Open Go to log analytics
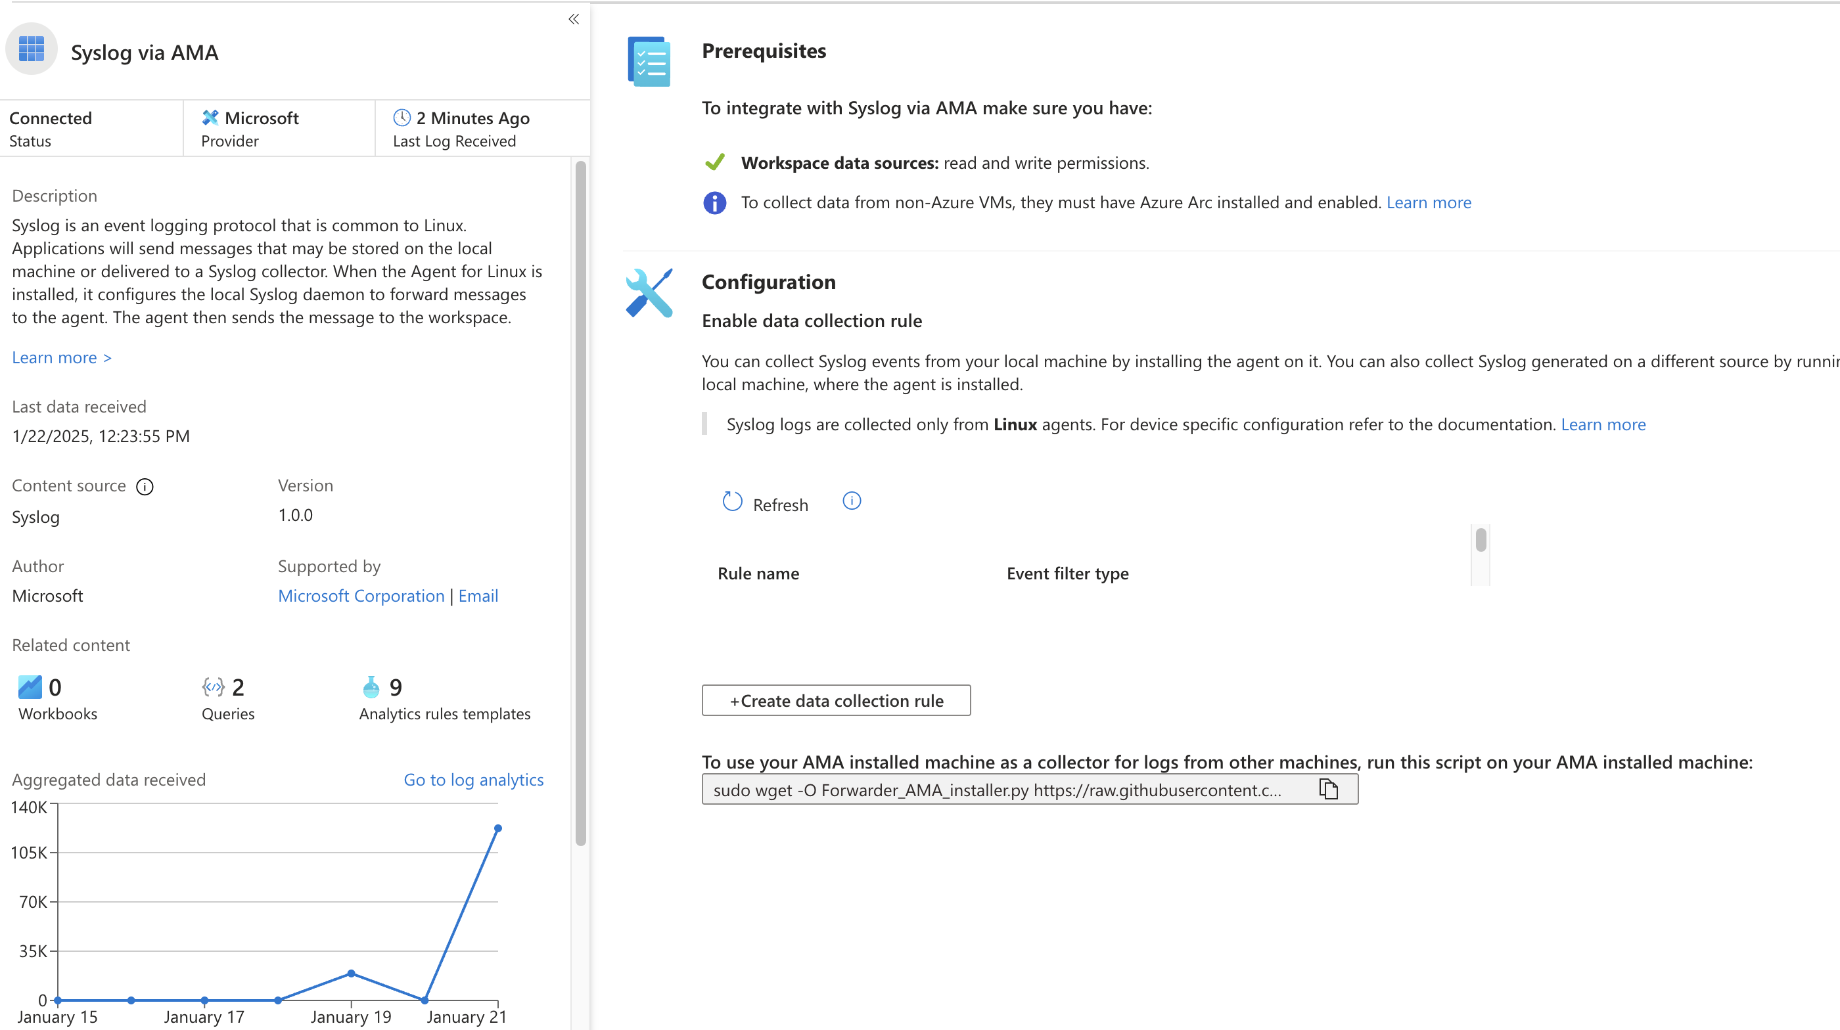Screen dimensions: 1840x1030 [x=474, y=780]
